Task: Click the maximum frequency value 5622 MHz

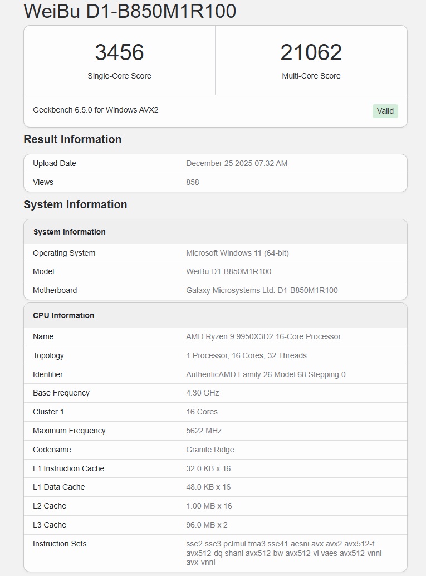Action: pos(204,431)
